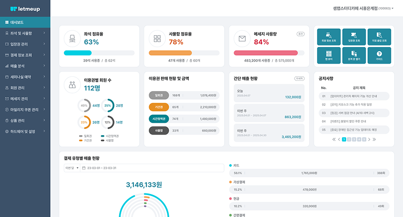Open the 샘랩스터디카페 account dropdown

click(363, 9)
